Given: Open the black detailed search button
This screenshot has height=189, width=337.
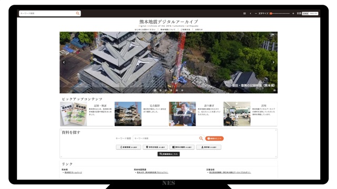Looking at the screenshot, I should (x=168, y=154).
